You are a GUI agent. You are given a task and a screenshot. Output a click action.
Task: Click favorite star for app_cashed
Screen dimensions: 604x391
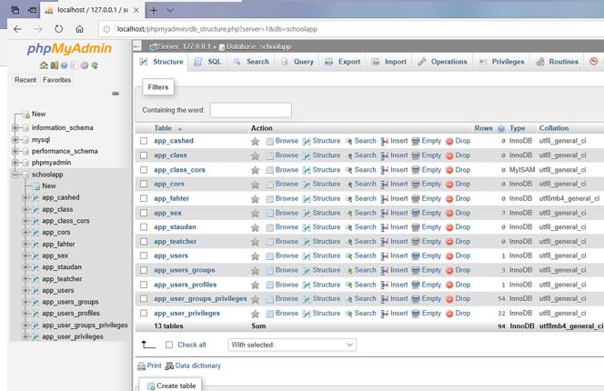255,141
